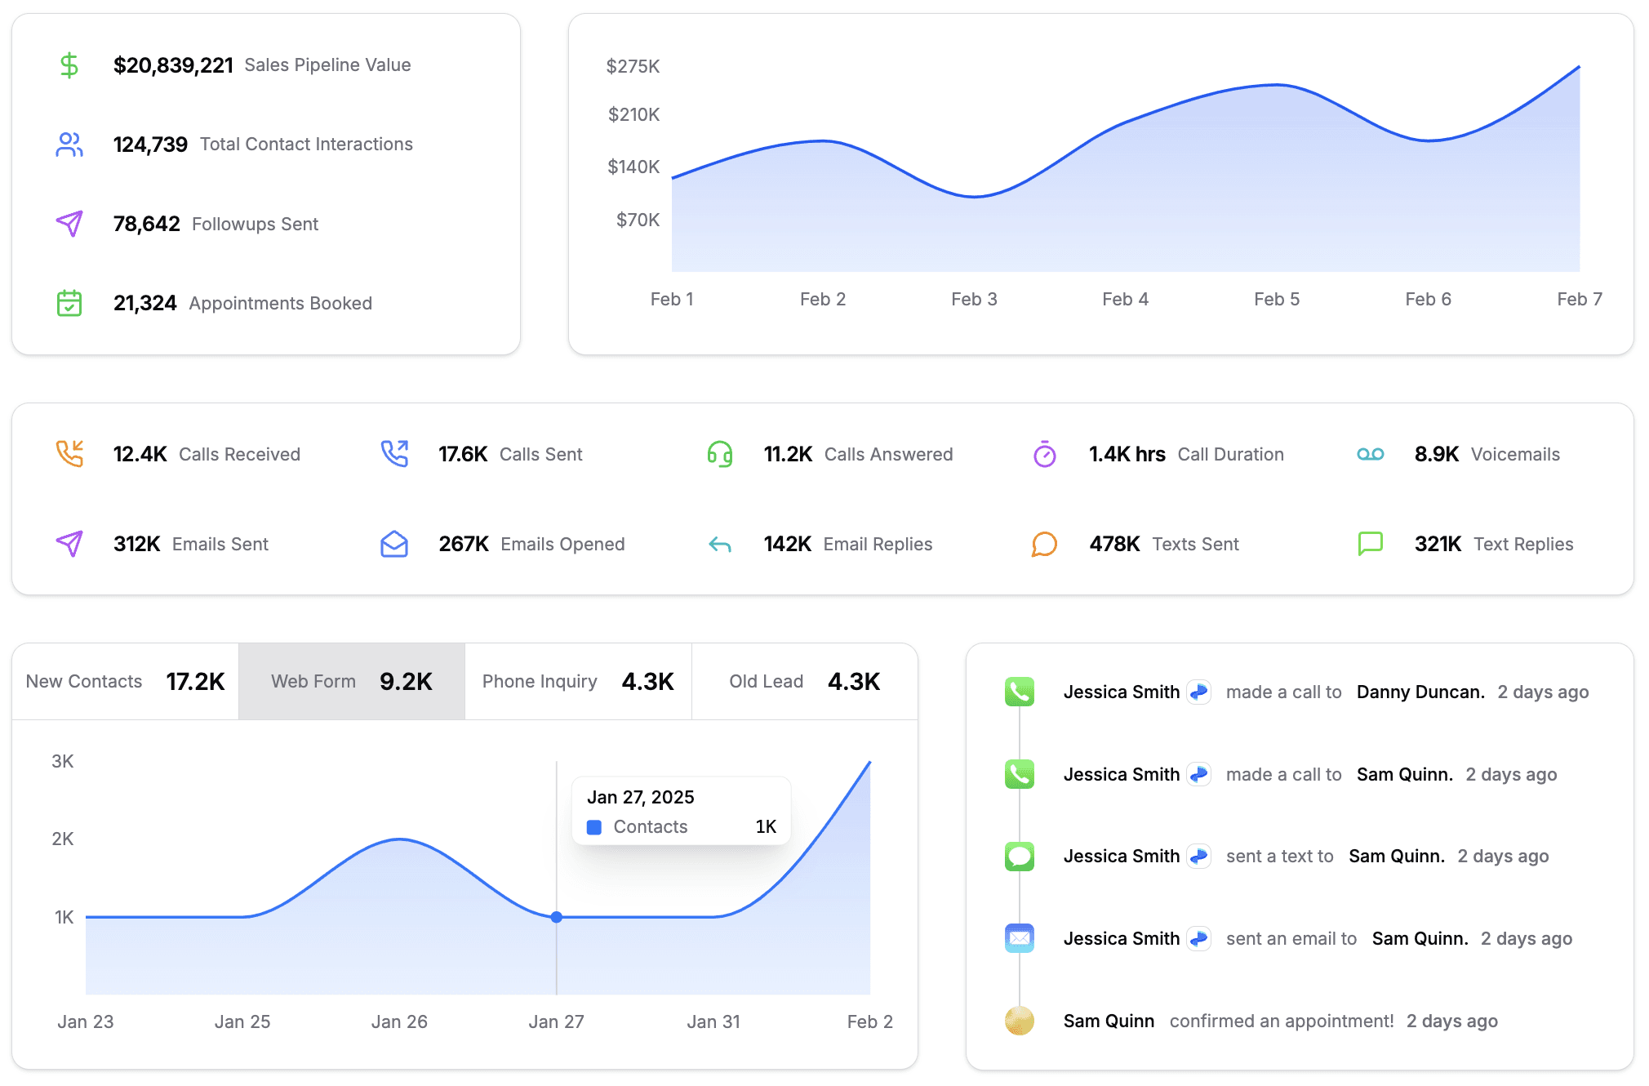The width and height of the screenshot is (1649, 1086).
Task: Click the phone icon for Danny Duncan call
Action: pos(1020,692)
